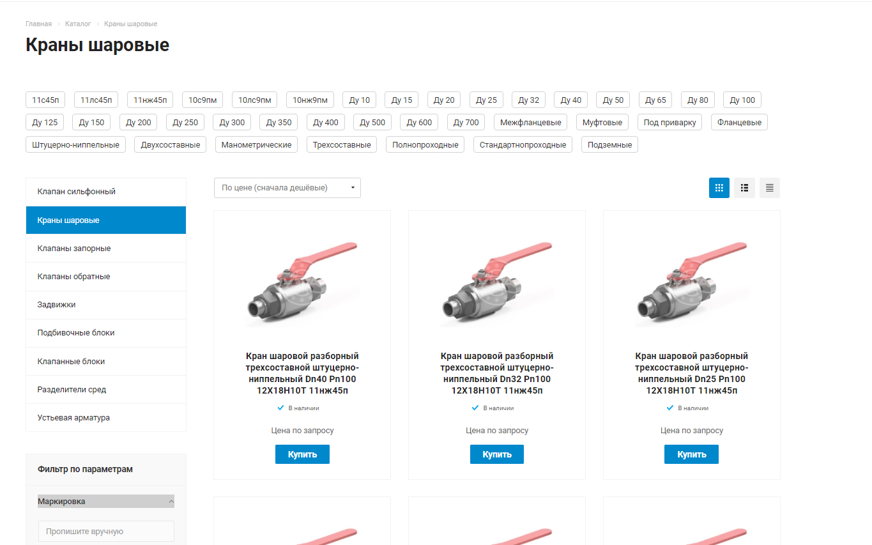Select the Ду 15 size tag

[402, 100]
